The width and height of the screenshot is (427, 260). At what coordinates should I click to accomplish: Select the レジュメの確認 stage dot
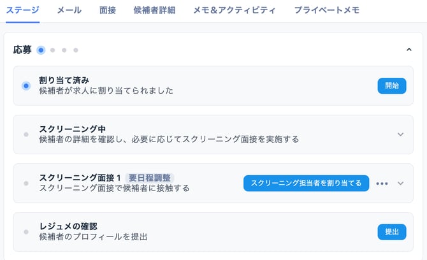point(26,232)
